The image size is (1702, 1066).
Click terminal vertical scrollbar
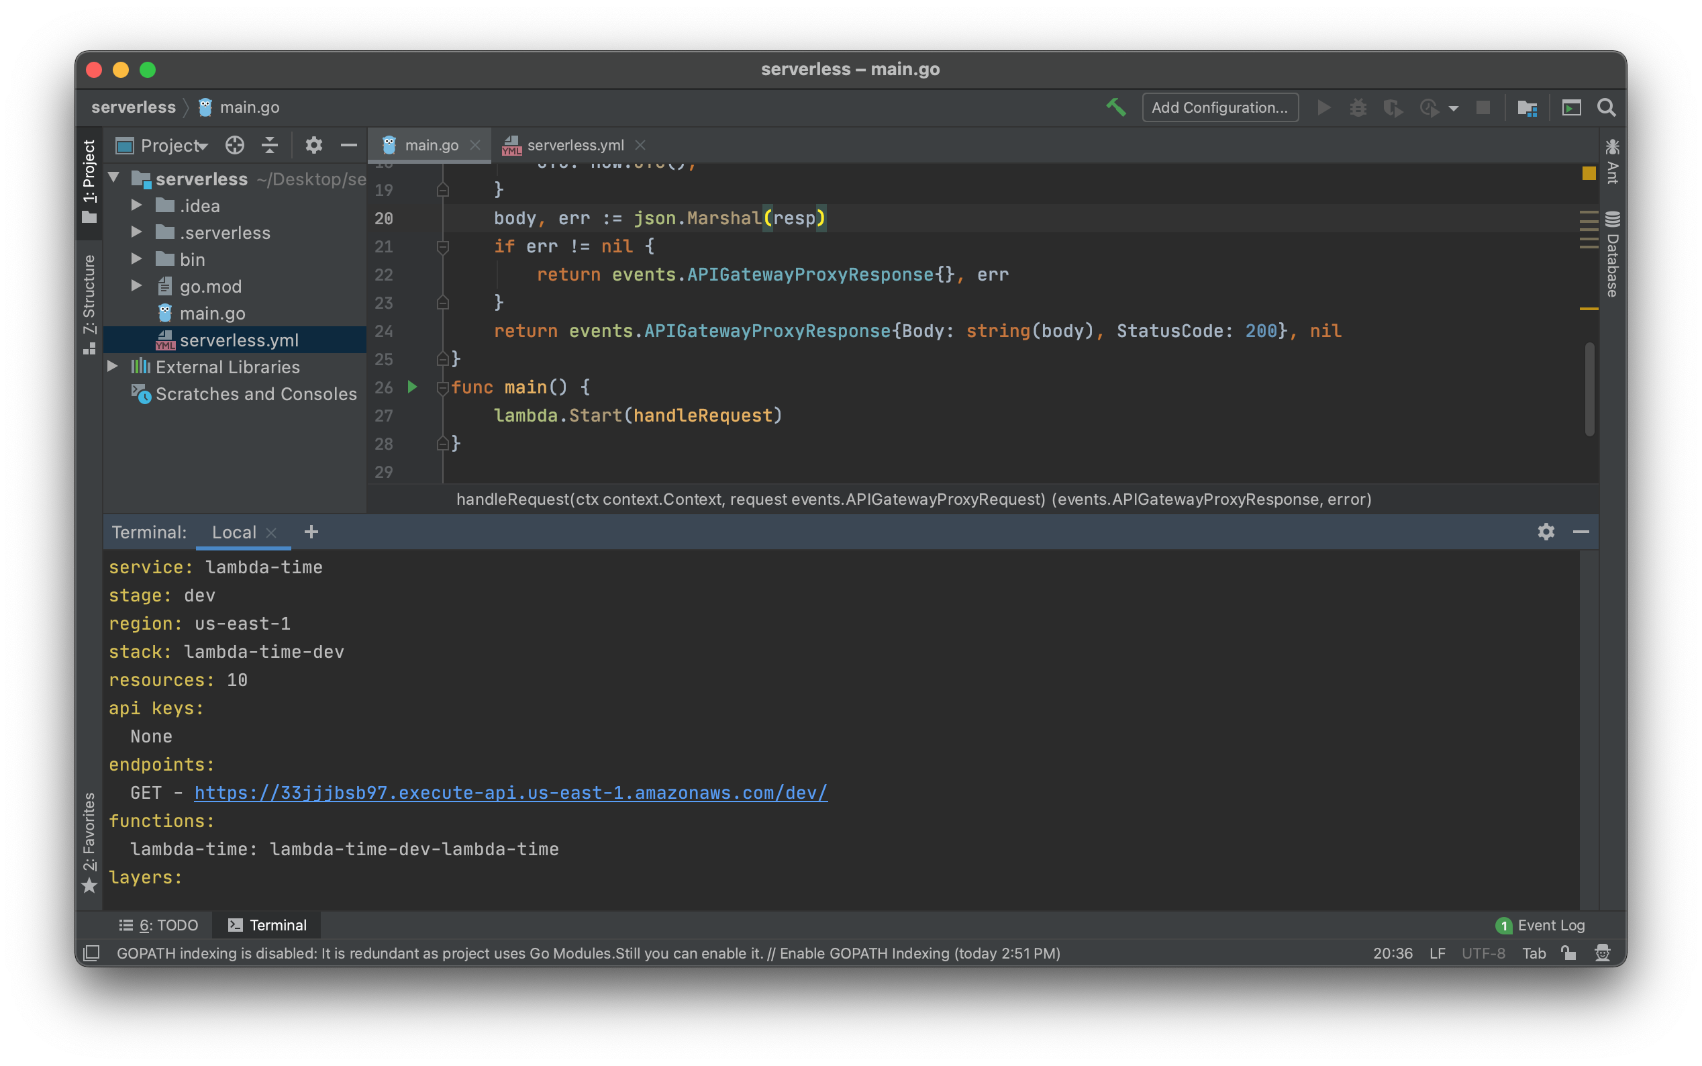pos(1589,730)
